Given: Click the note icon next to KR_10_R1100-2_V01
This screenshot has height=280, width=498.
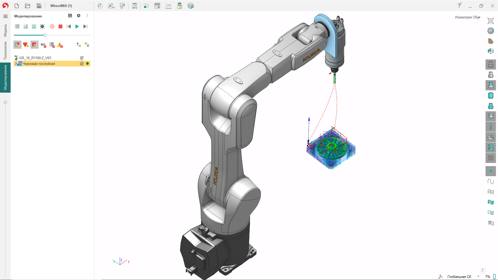Looking at the screenshot, I should (82, 58).
